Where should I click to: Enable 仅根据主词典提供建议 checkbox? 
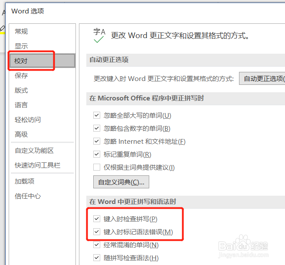tap(96, 167)
